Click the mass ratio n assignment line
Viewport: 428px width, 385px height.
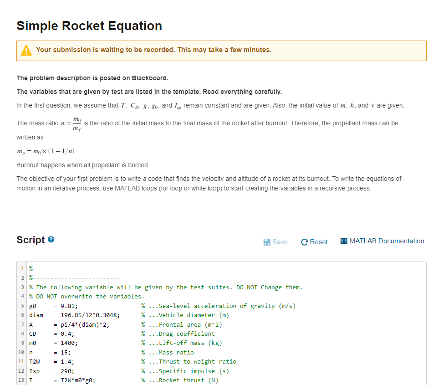pos(91,352)
